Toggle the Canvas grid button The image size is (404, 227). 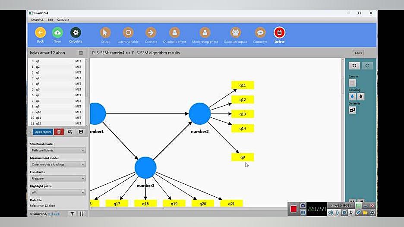[x=352, y=83]
